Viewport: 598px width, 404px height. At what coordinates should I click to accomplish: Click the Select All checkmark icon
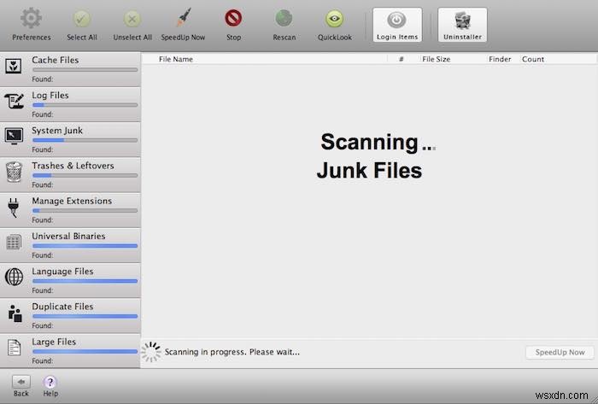(82, 19)
